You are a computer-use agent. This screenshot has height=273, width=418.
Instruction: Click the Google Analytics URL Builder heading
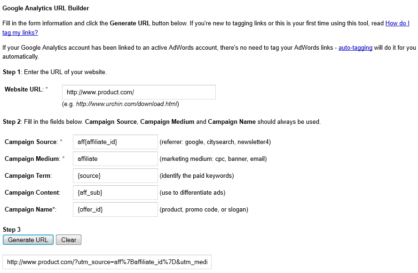46,8
